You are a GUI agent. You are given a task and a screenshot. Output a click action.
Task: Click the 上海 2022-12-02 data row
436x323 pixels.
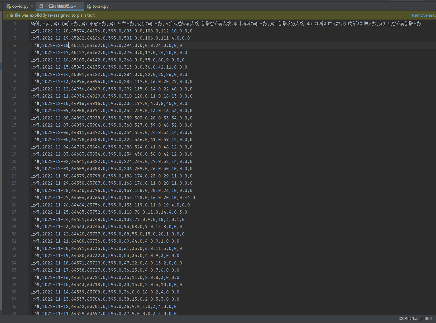112,161
